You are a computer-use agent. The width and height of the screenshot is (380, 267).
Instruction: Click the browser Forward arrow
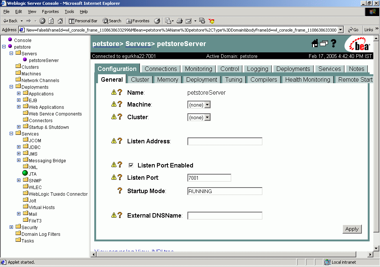click(29, 21)
